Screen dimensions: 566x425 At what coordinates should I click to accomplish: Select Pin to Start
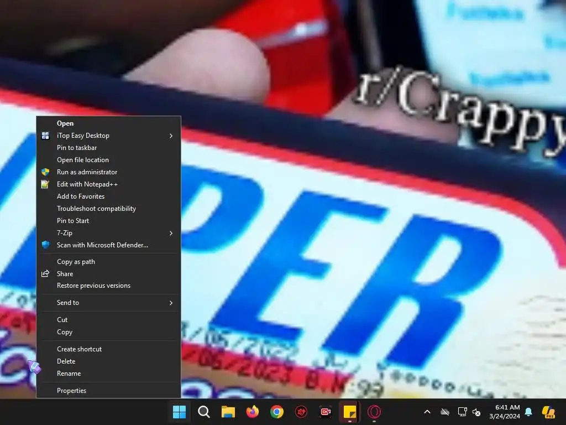click(x=108, y=221)
